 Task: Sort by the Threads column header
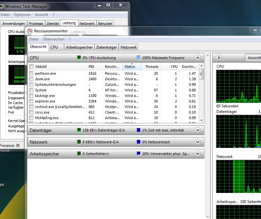tap(151, 67)
